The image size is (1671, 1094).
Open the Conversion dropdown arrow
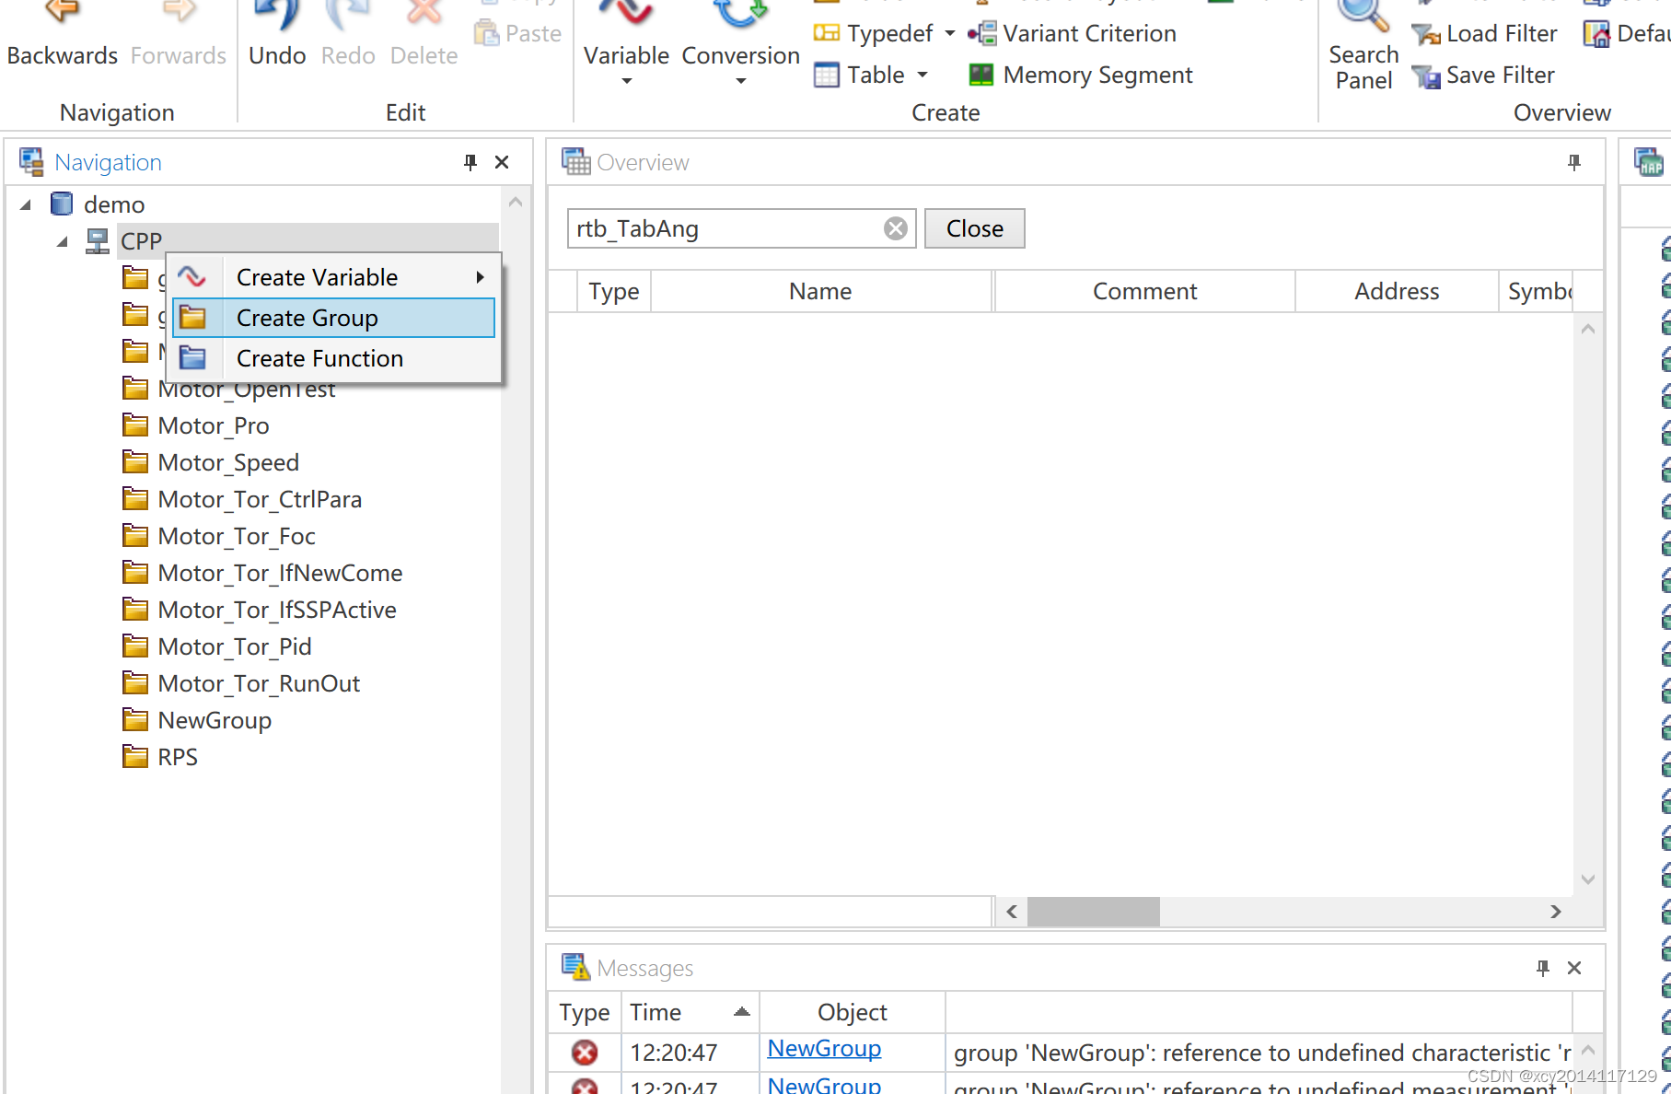pos(741,81)
